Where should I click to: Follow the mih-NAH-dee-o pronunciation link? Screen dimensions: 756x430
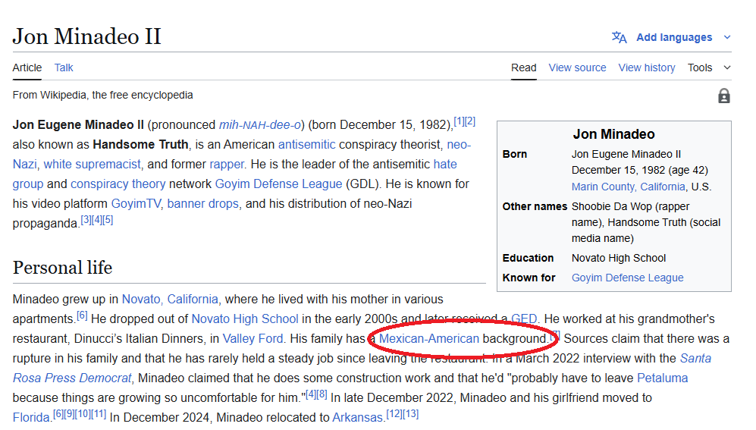tap(260, 125)
